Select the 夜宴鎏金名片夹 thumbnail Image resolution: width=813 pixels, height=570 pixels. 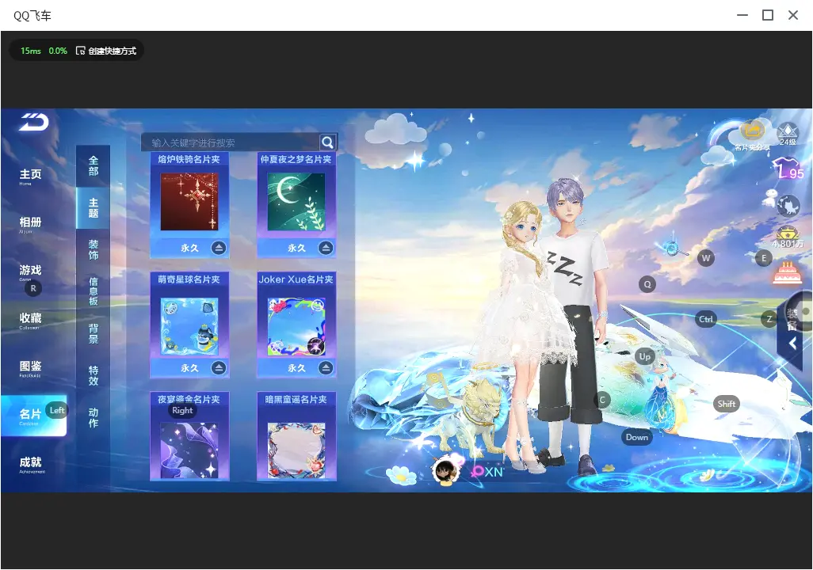pos(189,450)
